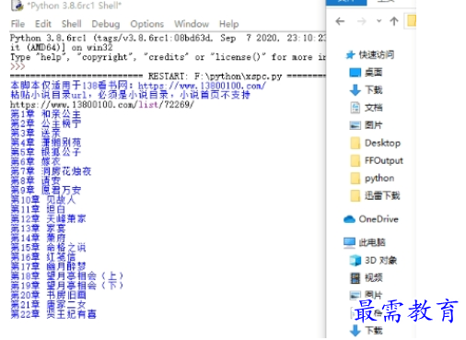The height and width of the screenshot is (340, 466).
Task: Click the Python IDLE title bar icon
Action: coord(17,6)
